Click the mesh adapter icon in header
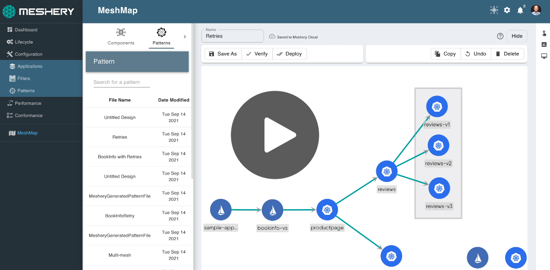Viewport: 550px width, 270px height. (494, 10)
